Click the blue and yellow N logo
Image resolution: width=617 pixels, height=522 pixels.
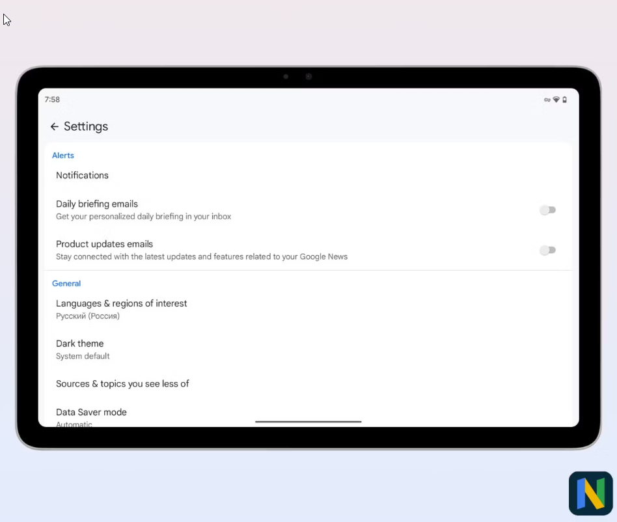point(590,493)
